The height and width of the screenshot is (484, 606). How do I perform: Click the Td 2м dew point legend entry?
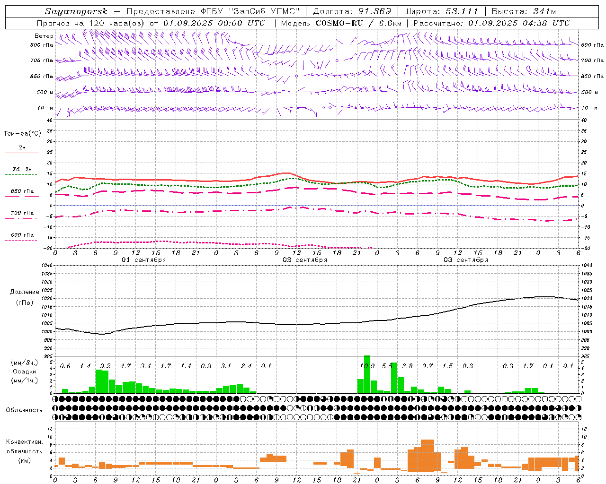22,169
